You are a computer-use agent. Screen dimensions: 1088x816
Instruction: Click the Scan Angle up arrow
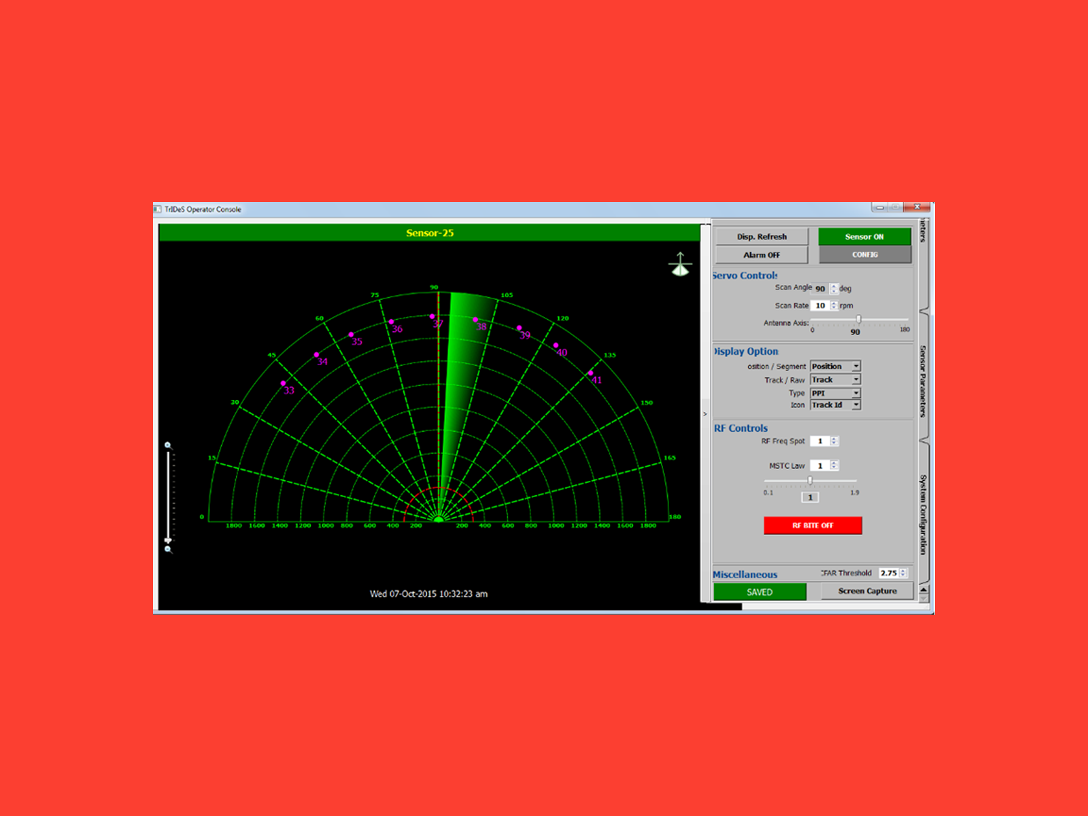pyautogui.click(x=834, y=286)
